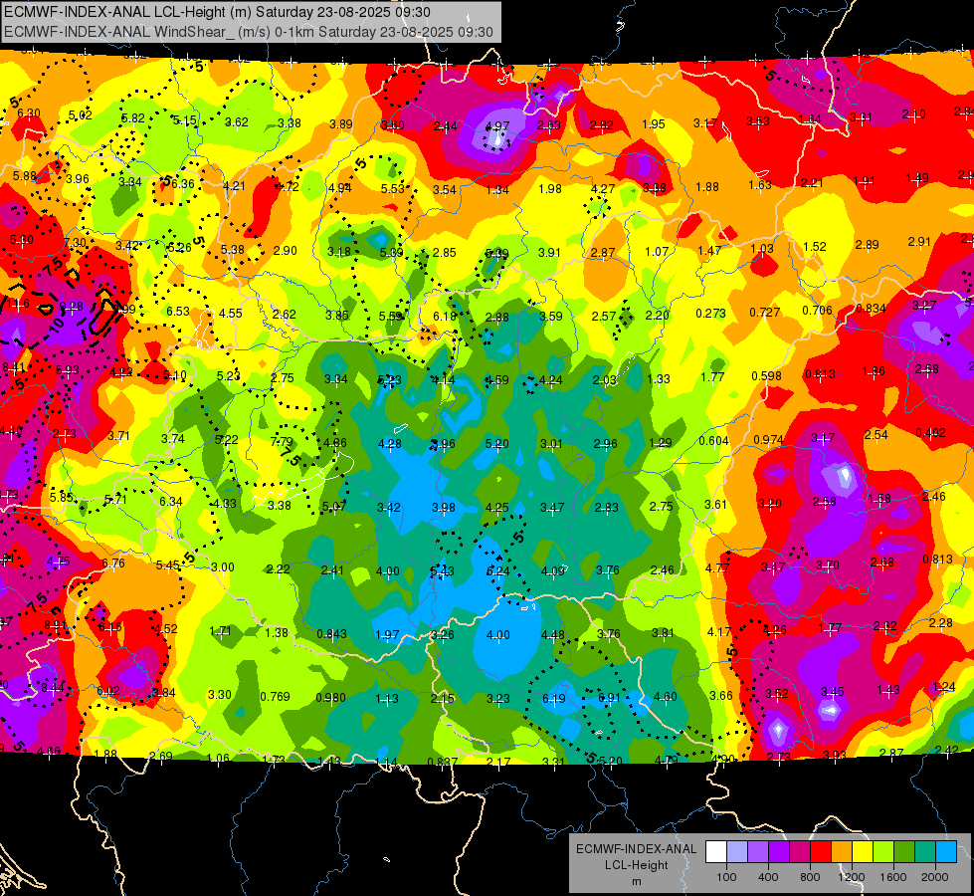Select the teal legend swatch
This screenshot has height=896, width=974.
[x=925, y=852]
